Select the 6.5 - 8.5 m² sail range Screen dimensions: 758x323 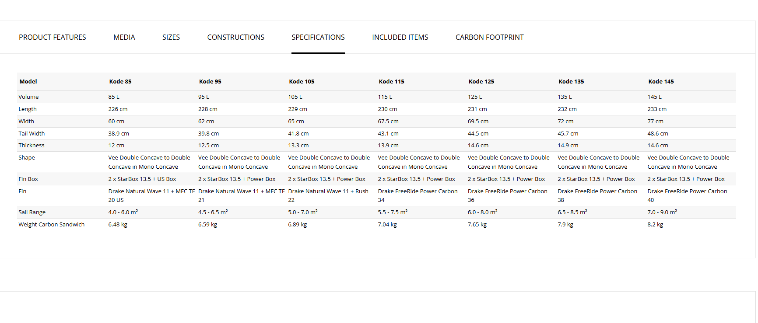click(572, 212)
